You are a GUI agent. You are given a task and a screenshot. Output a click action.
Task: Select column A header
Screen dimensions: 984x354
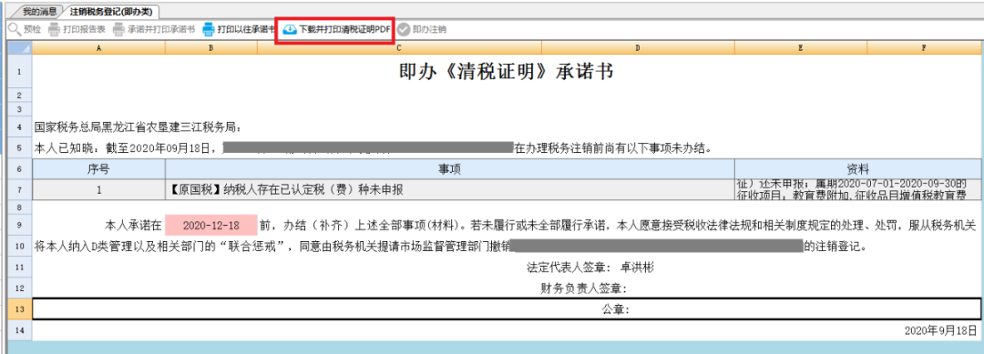98,48
